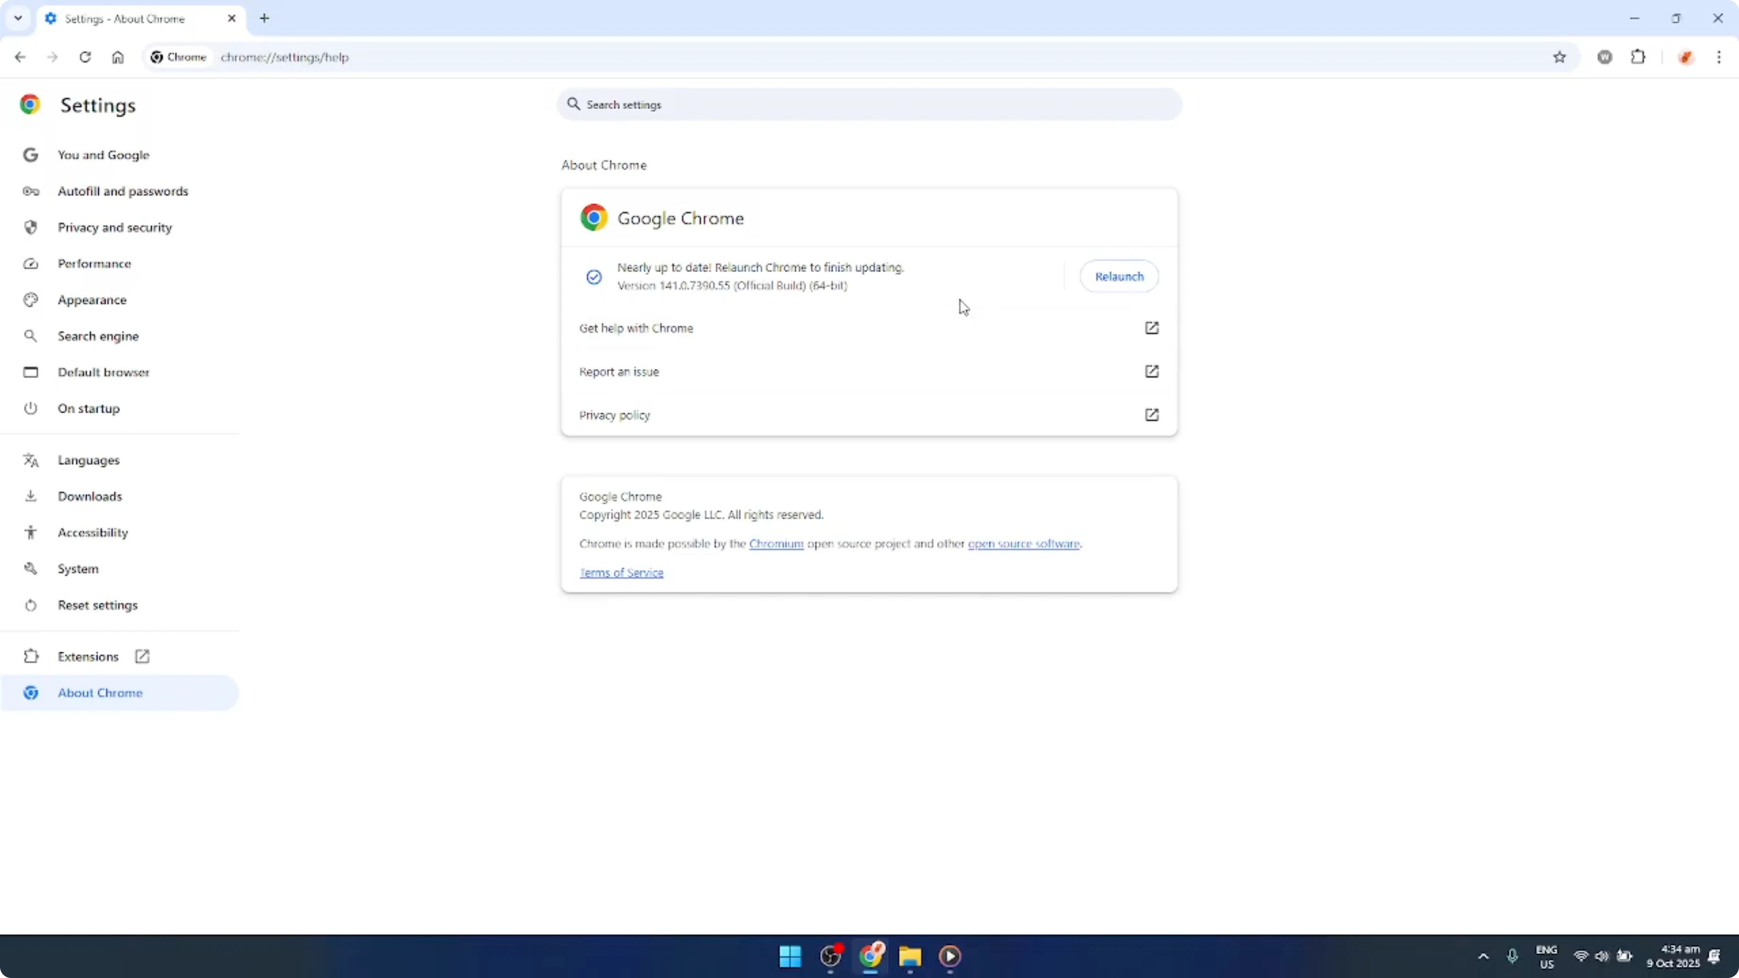Bookmark the current page
This screenshot has width=1739, height=978.
click(x=1559, y=57)
